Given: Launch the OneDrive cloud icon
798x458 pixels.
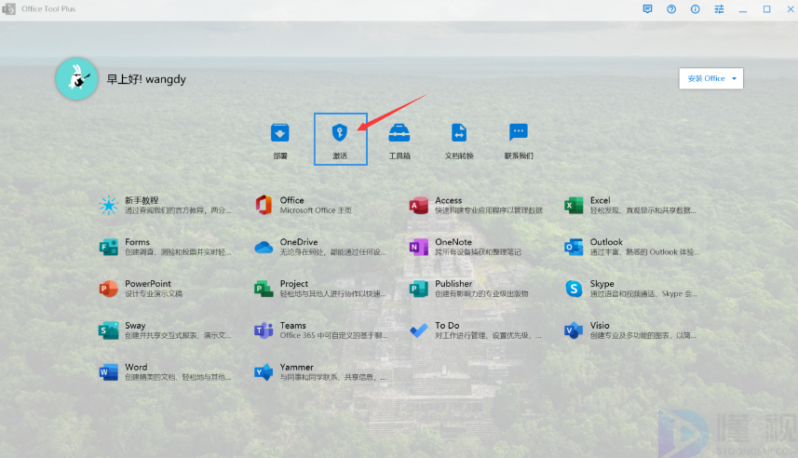Looking at the screenshot, I should point(264,248).
